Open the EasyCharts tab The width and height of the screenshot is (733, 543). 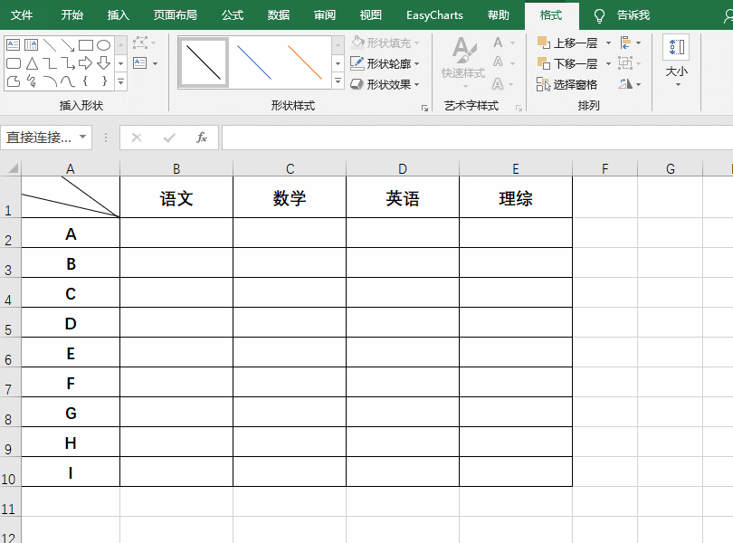pos(434,15)
